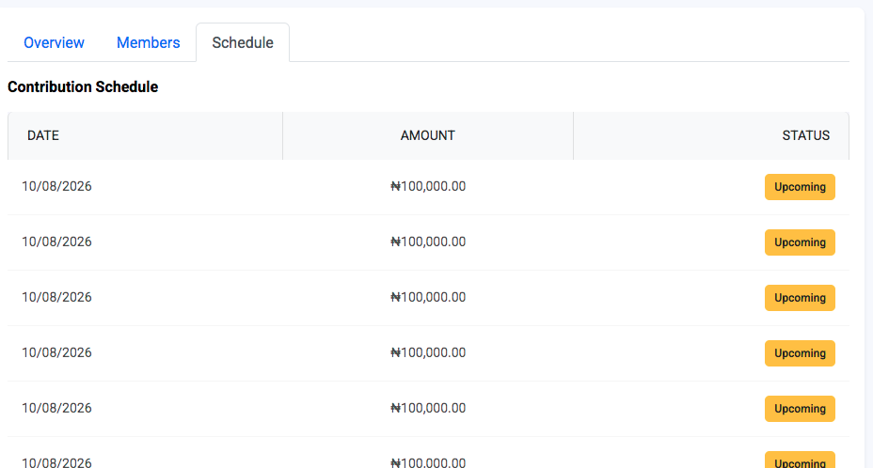
Task: Click the Upcoming badge in fourth row
Action: [800, 353]
